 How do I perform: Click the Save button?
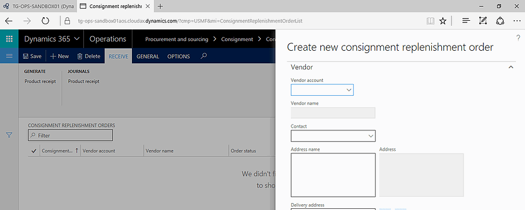click(x=32, y=56)
